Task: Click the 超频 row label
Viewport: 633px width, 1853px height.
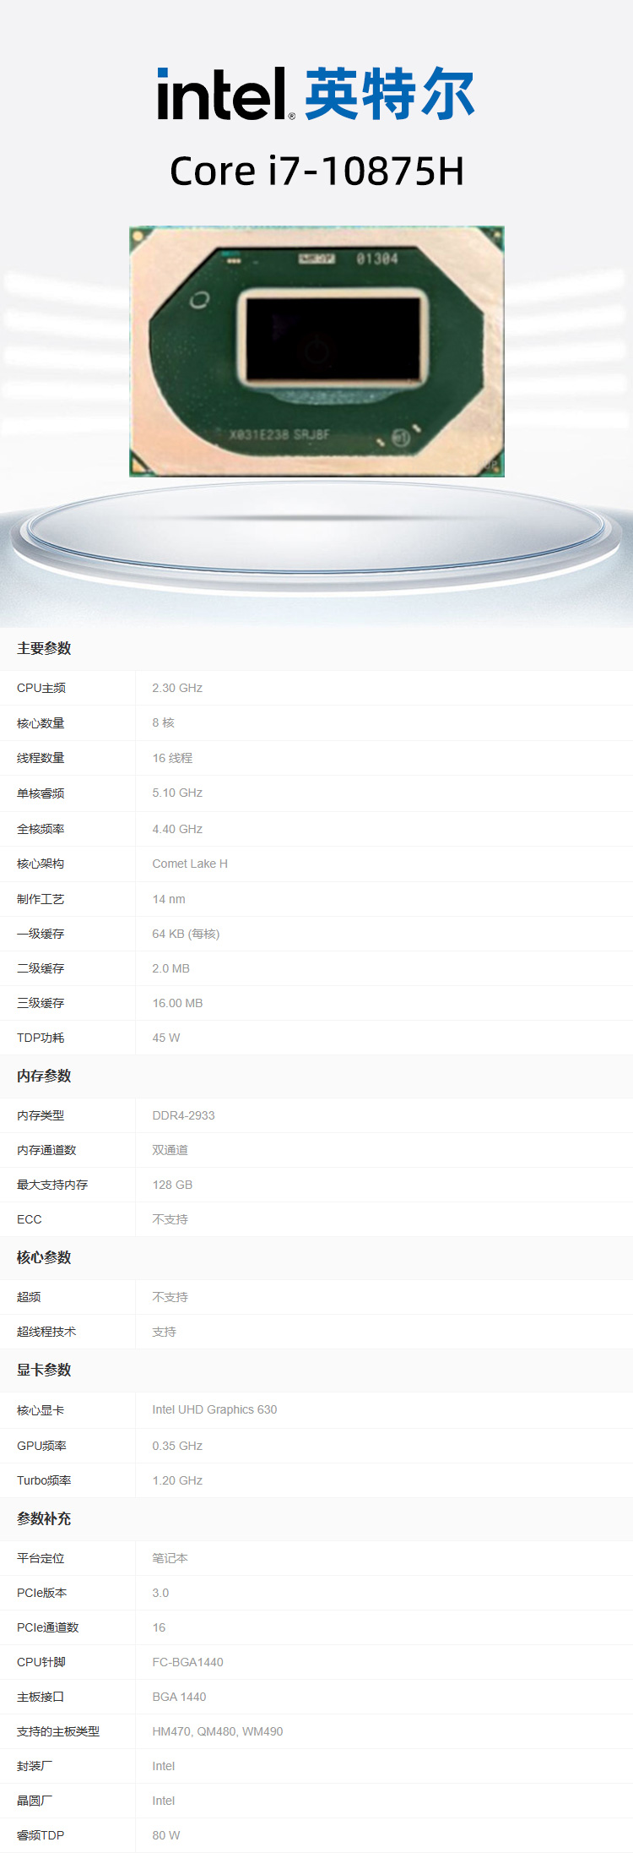Action: [29, 1297]
